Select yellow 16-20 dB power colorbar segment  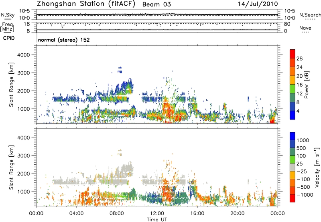point(293,80)
